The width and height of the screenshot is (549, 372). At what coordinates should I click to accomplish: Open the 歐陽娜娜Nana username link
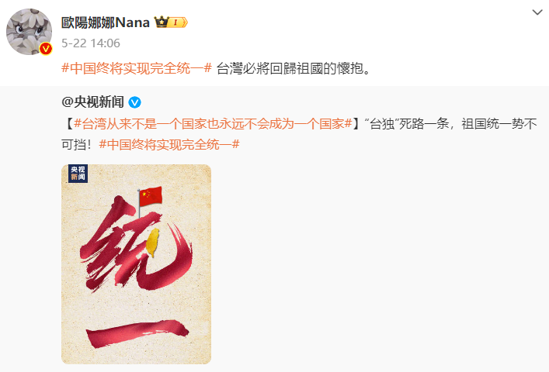pyautogui.click(x=106, y=22)
